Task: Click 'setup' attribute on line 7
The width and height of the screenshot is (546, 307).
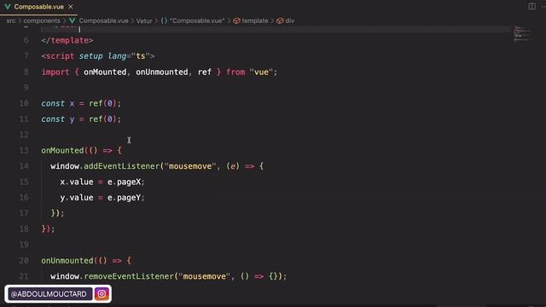Action: pyautogui.click(x=90, y=56)
